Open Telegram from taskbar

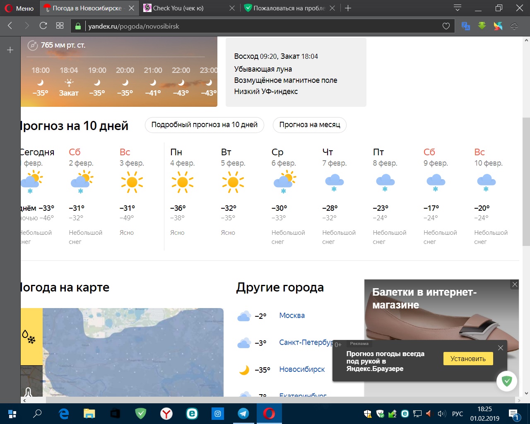point(243,414)
